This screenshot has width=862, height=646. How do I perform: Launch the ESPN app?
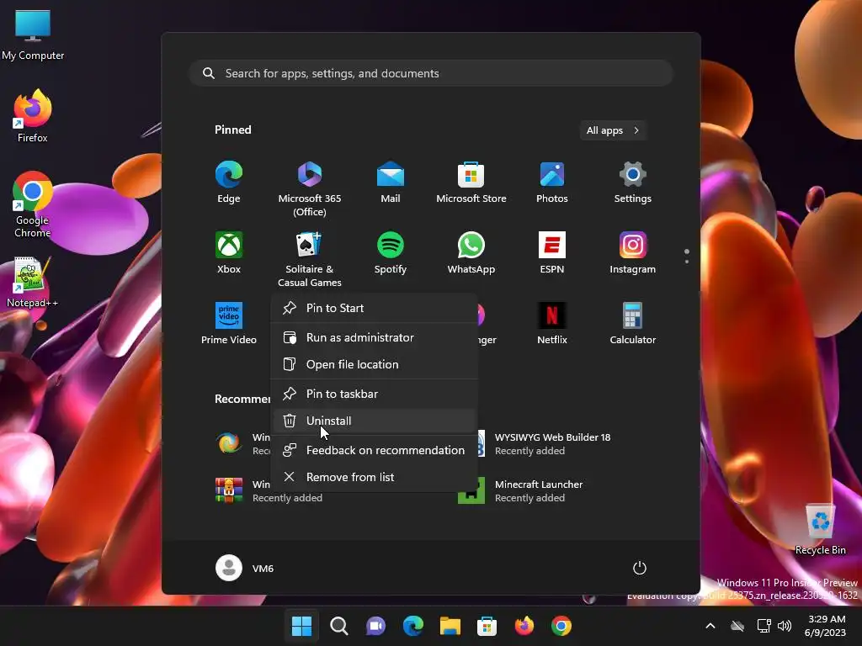tap(552, 253)
